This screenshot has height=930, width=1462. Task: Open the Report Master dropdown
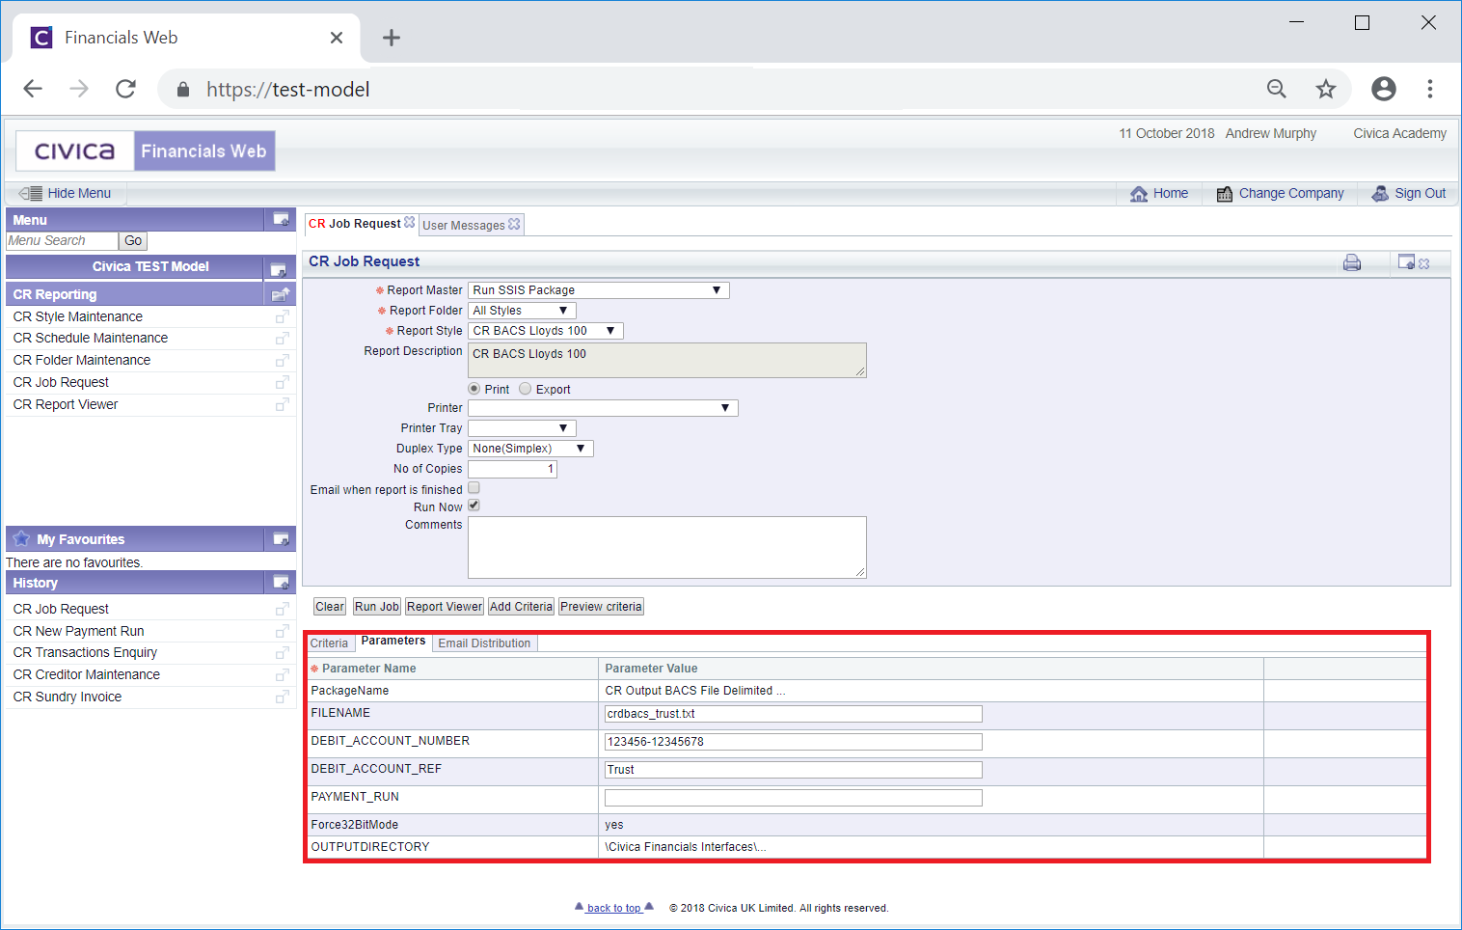click(x=599, y=290)
